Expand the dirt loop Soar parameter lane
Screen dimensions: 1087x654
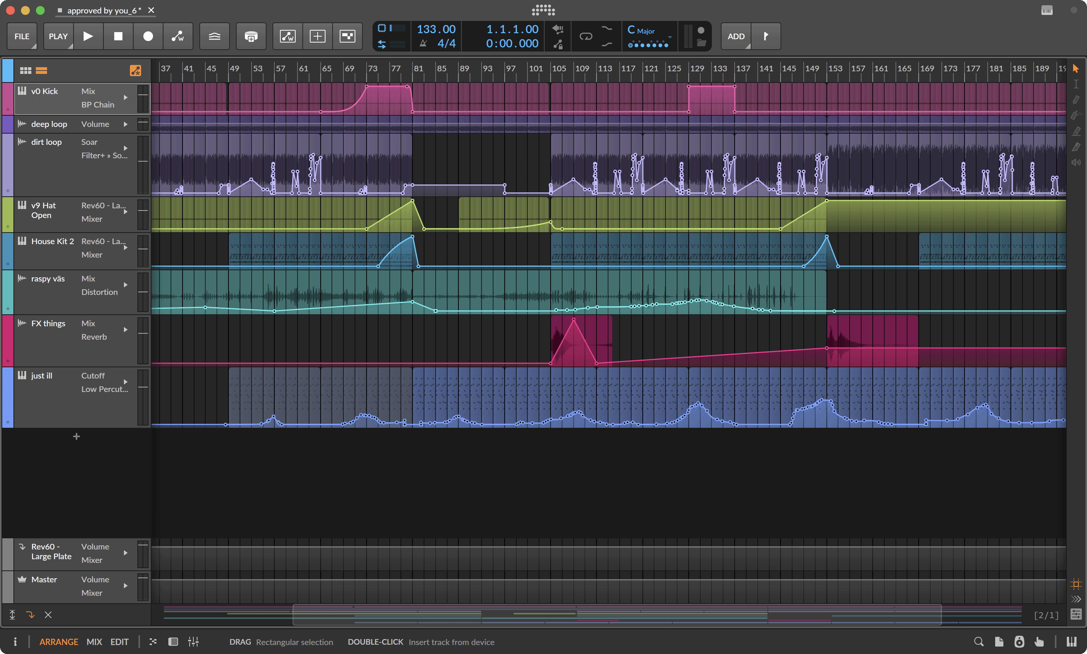[x=125, y=149]
